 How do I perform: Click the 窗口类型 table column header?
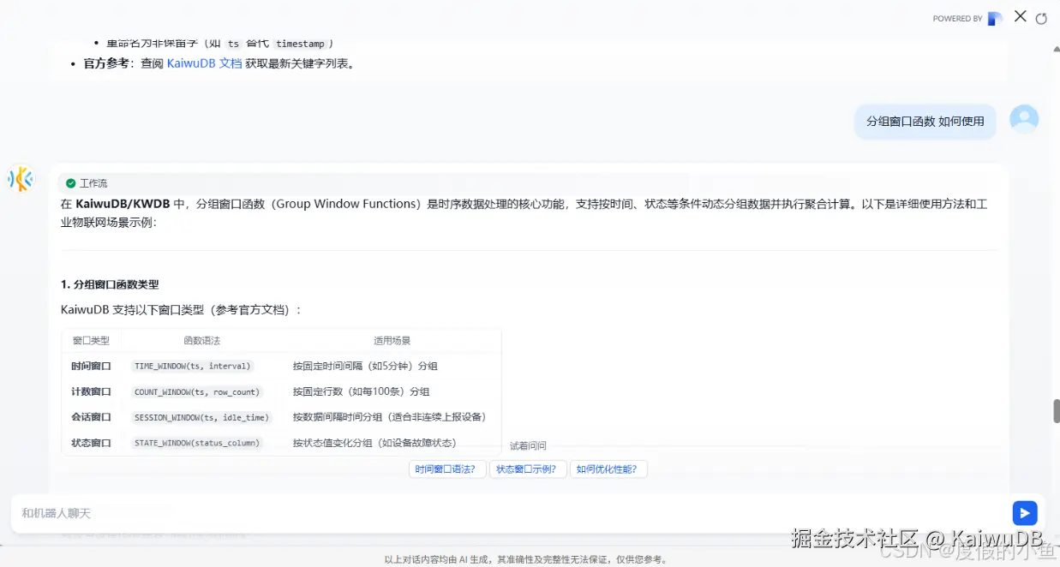[91, 340]
